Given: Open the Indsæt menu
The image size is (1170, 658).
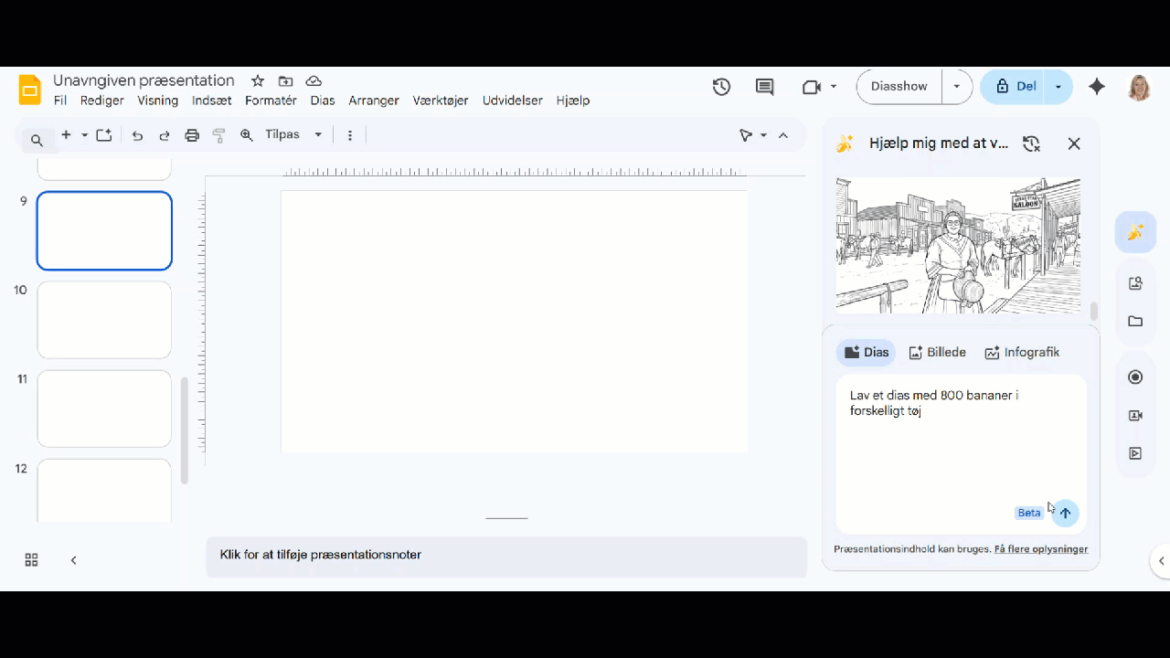Looking at the screenshot, I should point(211,101).
